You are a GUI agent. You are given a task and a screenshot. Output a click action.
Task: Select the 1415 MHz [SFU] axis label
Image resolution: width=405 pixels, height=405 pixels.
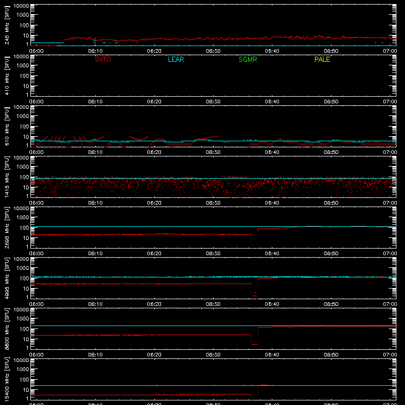point(7,177)
